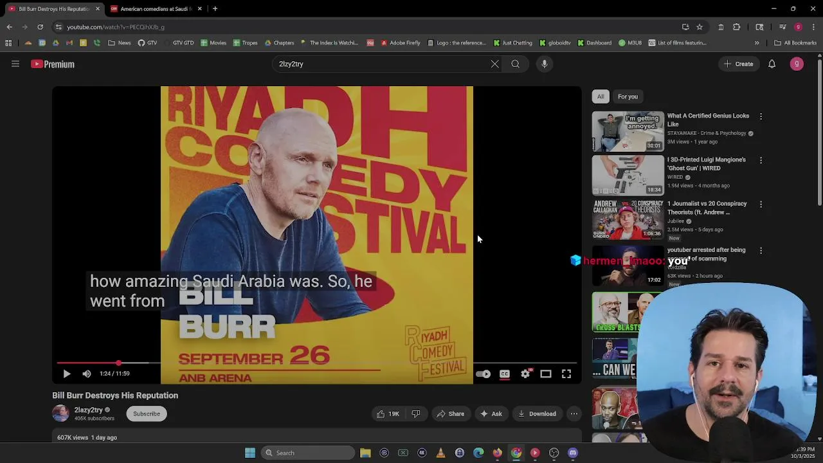Open the YouTube guide hamburger menu
The width and height of the screenshot is (823, 463).
(x=15, y=64)
